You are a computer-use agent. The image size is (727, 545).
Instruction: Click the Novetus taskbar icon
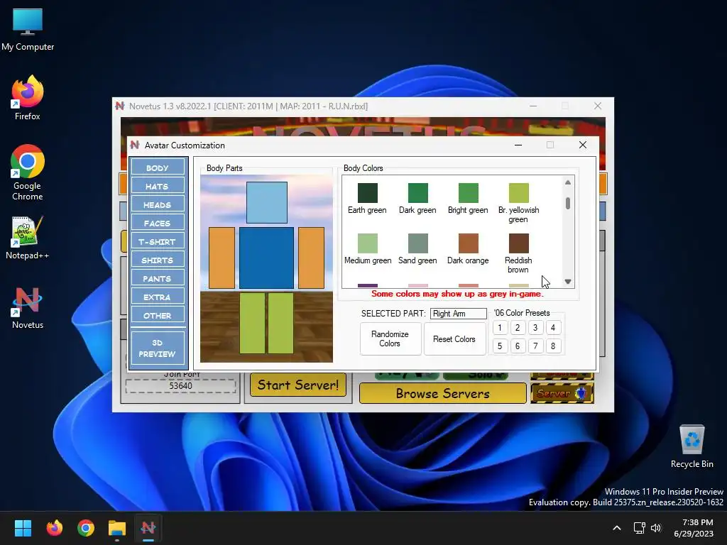pos(148,528)
